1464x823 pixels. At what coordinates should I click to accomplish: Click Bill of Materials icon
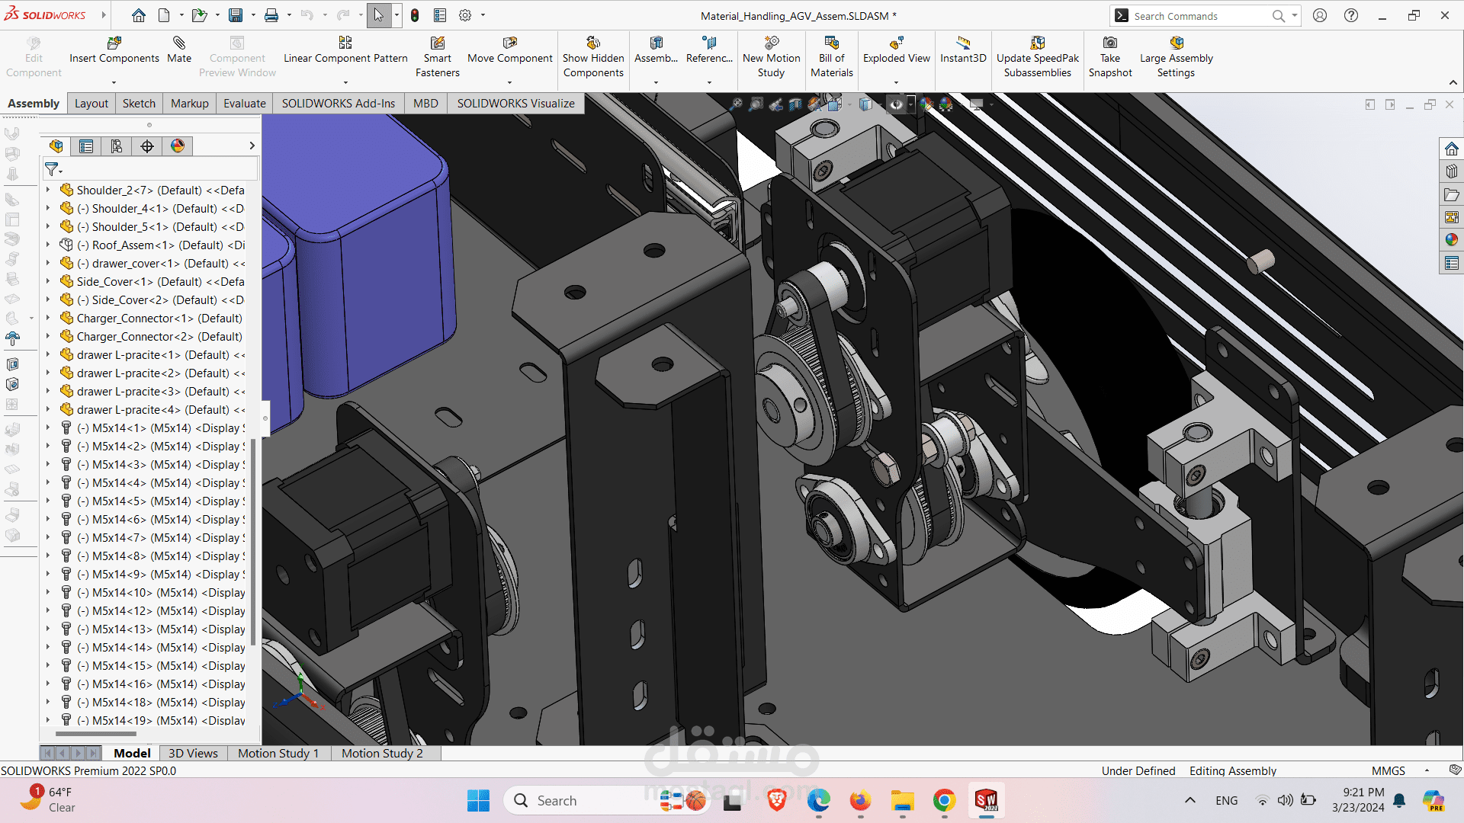[x=831, y=43]
